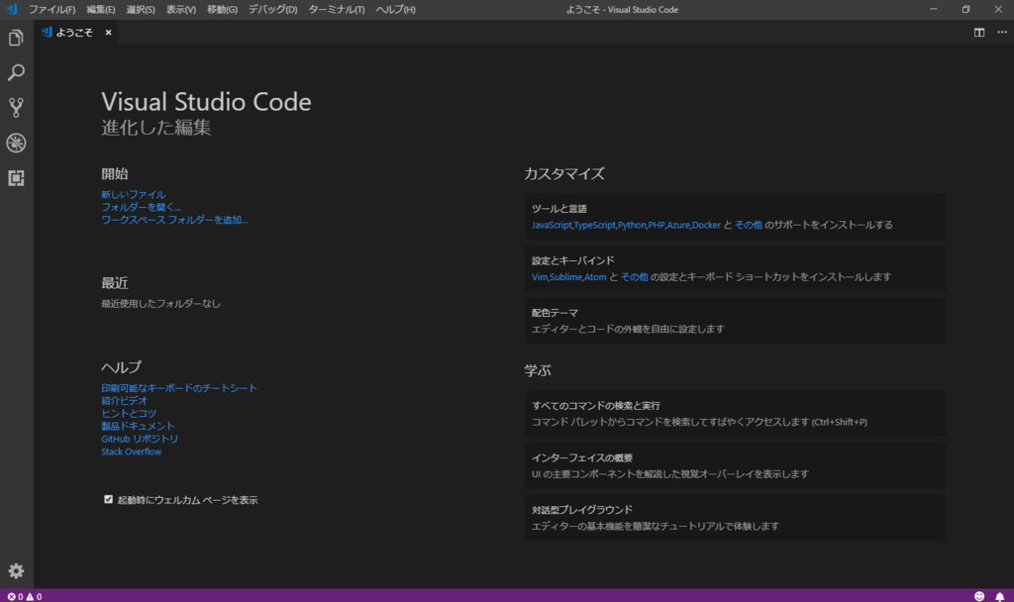Open the ターミナル(T) menu
Image resolution: width=1014 pixels, height=602 pixels.
(337, 10)
